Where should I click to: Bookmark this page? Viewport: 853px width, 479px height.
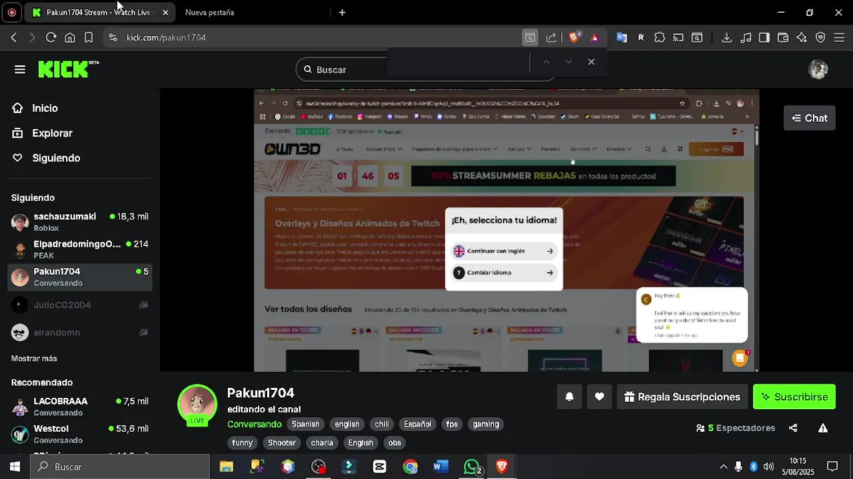click(89, 38)
